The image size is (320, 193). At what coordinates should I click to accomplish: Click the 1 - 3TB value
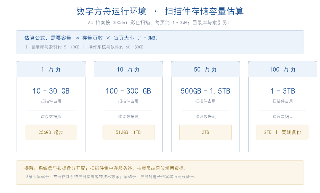[283, 91]
